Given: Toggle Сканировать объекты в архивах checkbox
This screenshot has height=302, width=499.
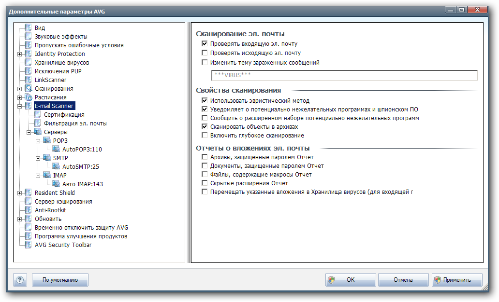Looking at the screenshot, I should [x=205, y=126].
